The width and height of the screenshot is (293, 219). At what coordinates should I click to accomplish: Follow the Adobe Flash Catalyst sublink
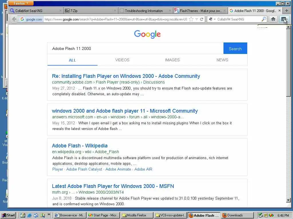pyautogui.click(x=84, y=169)
